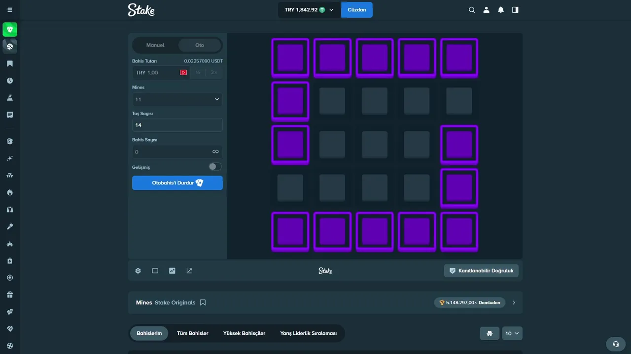The height and width of the screenshot is (354, 631).
Task: Click the Stake logo in header
Action: tap(141, 10)
